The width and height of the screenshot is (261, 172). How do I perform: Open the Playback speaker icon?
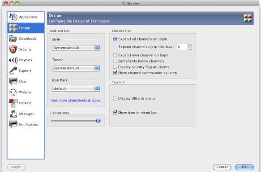click(x=13, y=60)
